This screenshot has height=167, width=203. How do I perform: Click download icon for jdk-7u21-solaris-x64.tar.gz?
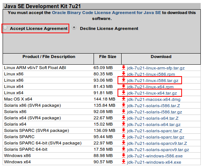tap(124, 124)
